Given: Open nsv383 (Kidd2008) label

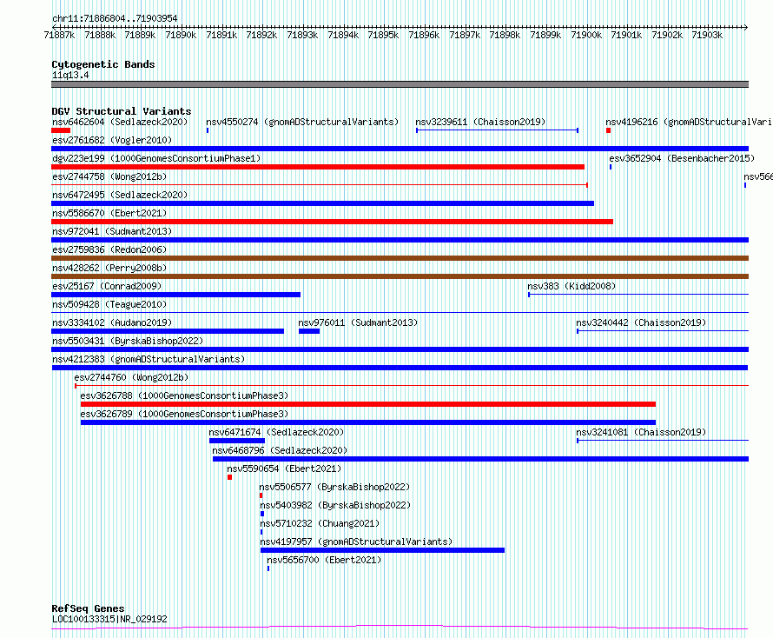Looking at the screenshot, I should tap(571, 286).
